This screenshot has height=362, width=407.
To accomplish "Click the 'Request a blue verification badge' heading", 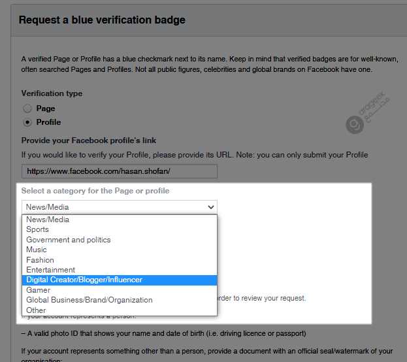I will [102, 20].
